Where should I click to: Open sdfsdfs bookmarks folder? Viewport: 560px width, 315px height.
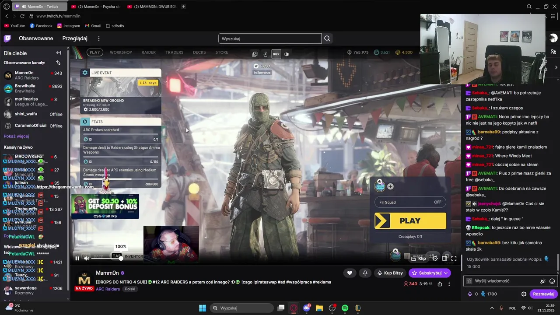pos(115,26)
